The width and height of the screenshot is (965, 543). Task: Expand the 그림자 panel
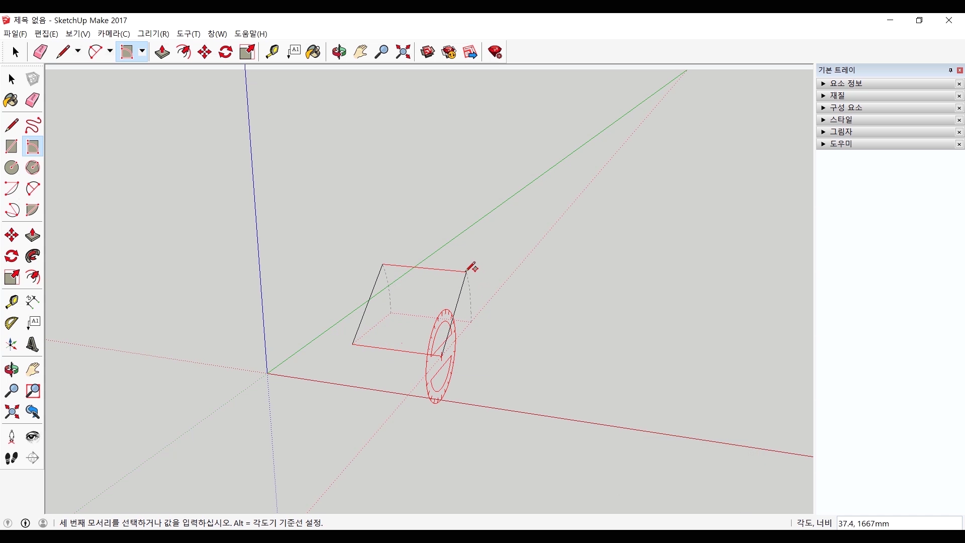tap(841, 132)
